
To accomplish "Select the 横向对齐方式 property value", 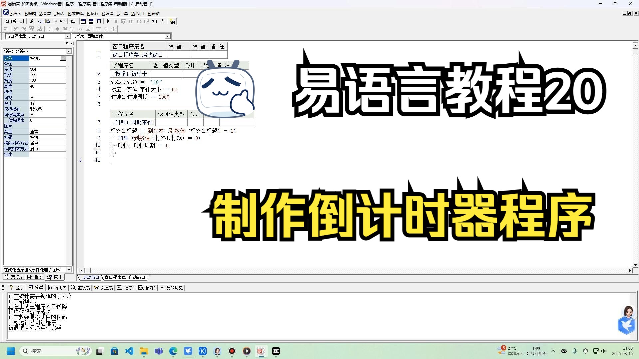I will (48, 143).
